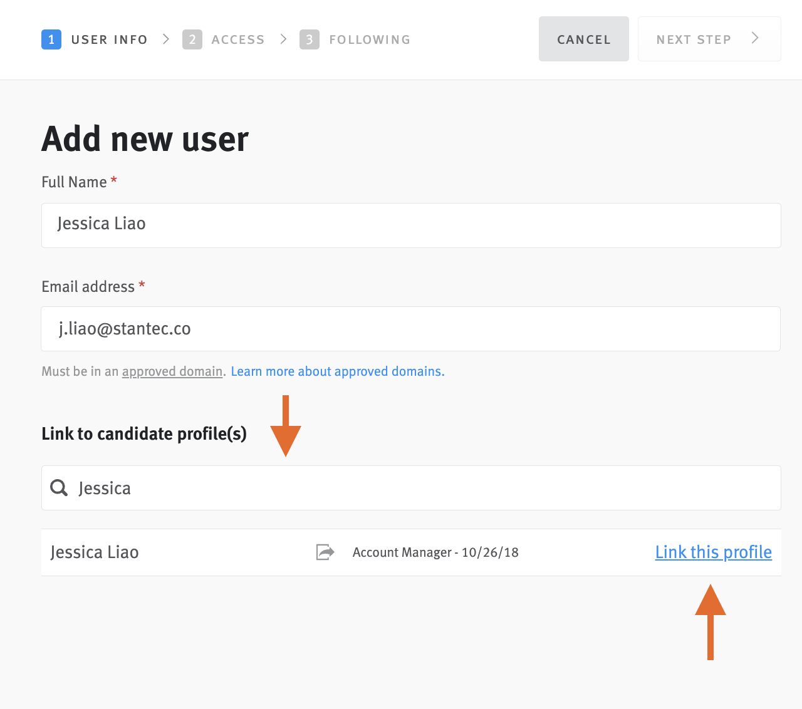Open the "Link this profile" link

(714, 552)
